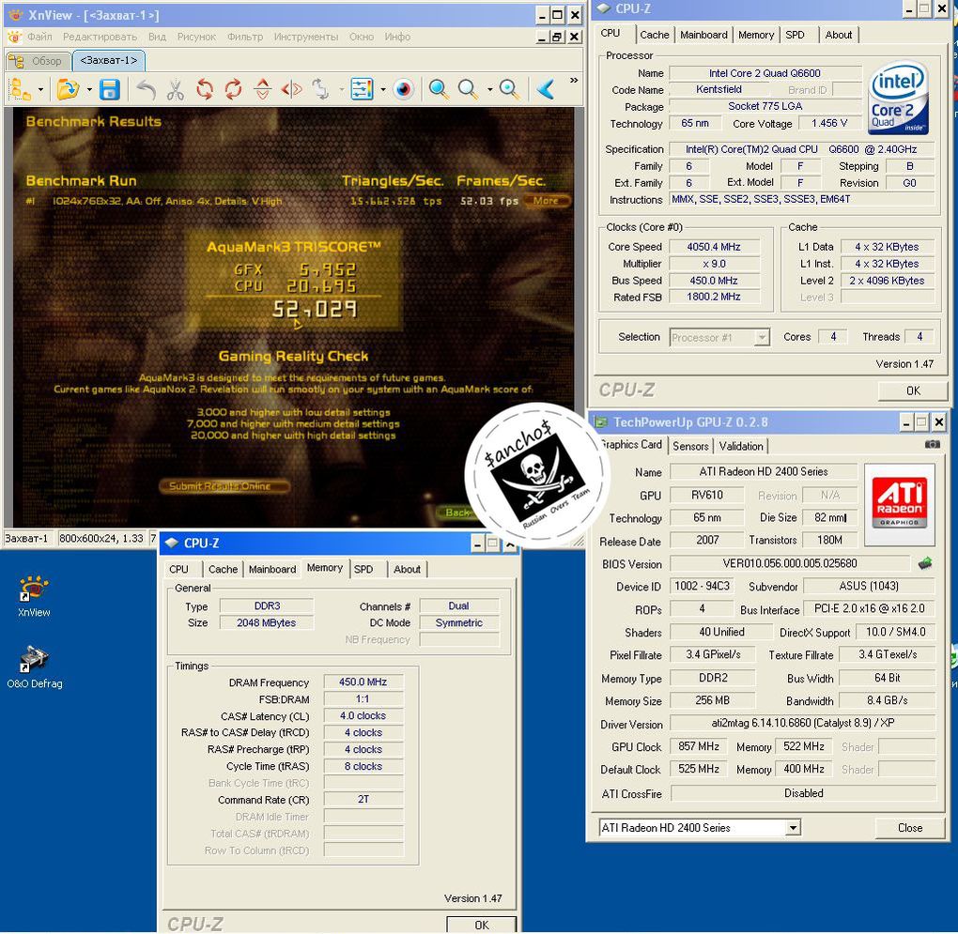Click OK in the bottom CPU-Z memory window
The image size is (958, 934).
(482, 925)
